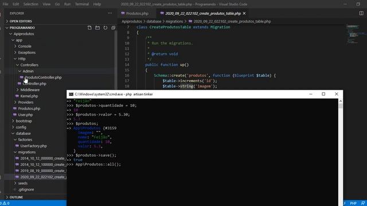Collapse the app folder
The height and width of the screenshot is (206, 367).
[19, 40]
